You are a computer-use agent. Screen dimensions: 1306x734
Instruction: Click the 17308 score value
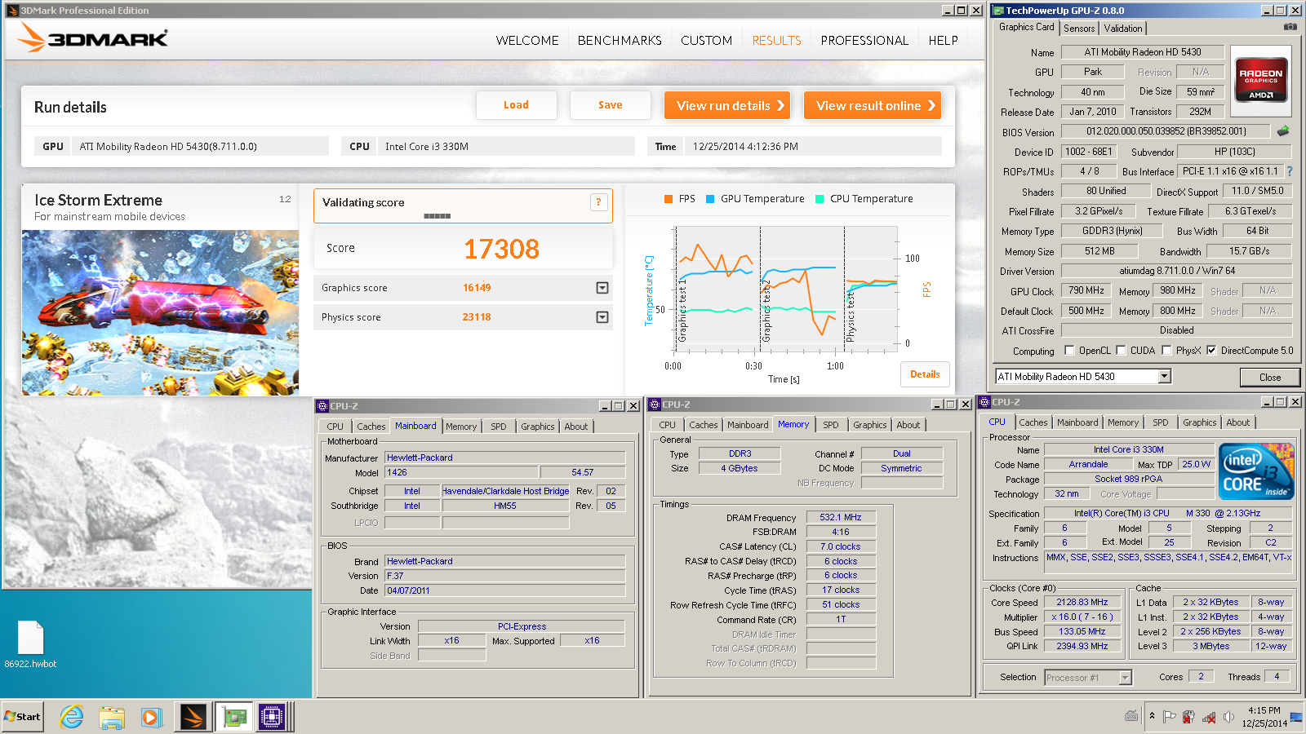501,249
